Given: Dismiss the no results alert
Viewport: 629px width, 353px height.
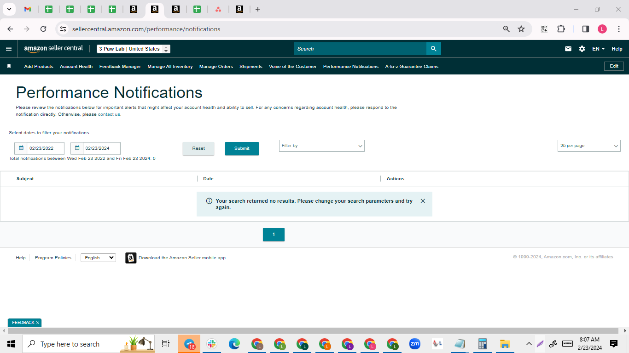Looking at the screenshot, I should pos(423,201).
